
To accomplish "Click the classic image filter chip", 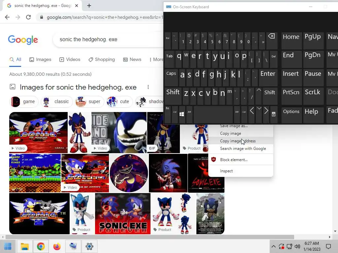I will [57, 101].
